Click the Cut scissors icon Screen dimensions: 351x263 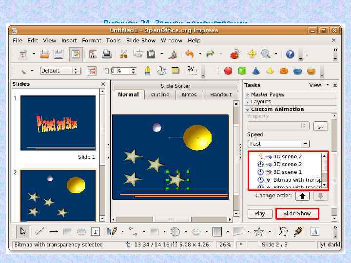click(x=123, y=54)
